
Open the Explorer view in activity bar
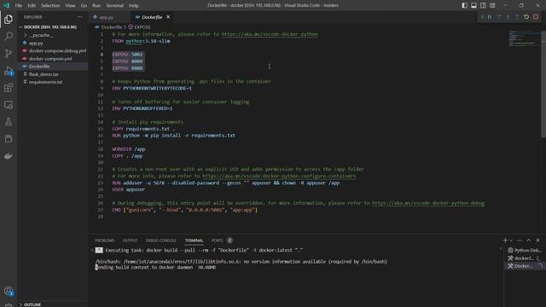(9, 19)
